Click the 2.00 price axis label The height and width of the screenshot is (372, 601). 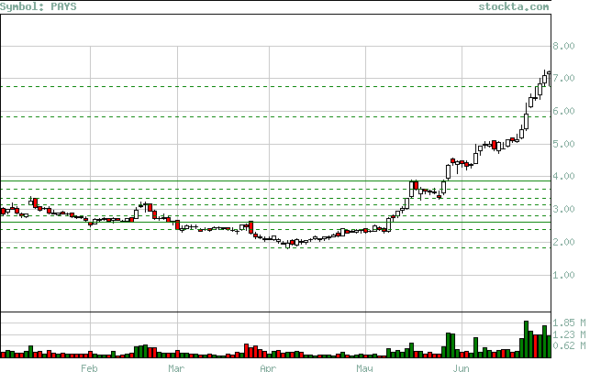tap(563, 242)
